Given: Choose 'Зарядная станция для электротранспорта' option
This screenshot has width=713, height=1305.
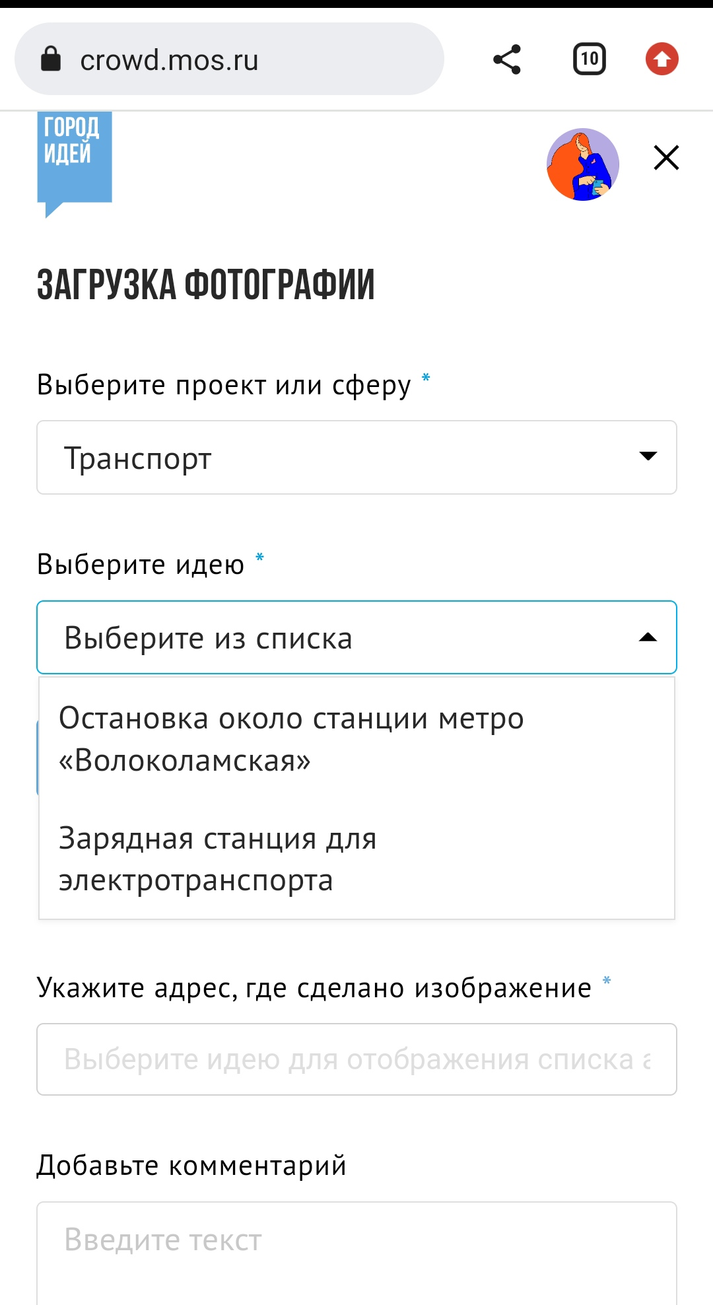Looking at the screenshot, I should point(356,859).
